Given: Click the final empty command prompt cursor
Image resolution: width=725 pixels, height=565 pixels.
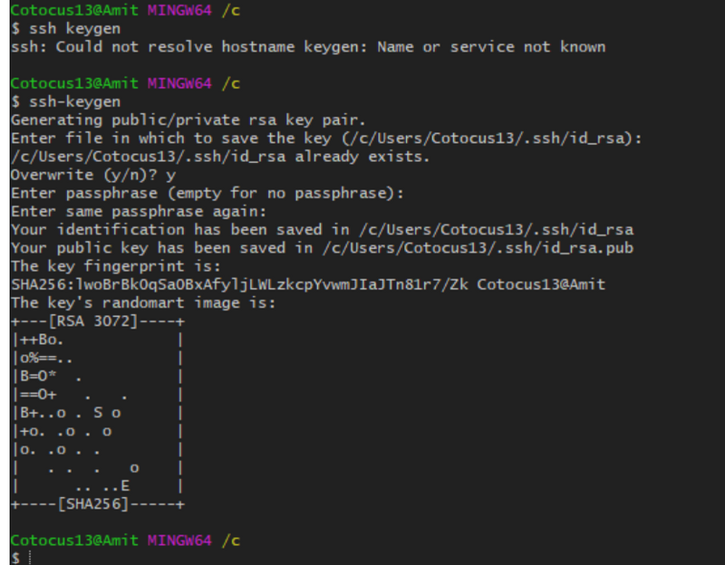Looking at the screenshot, I should 29,558.
